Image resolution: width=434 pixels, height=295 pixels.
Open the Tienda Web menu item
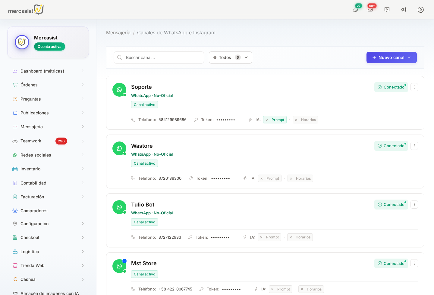tap(48, 265)
